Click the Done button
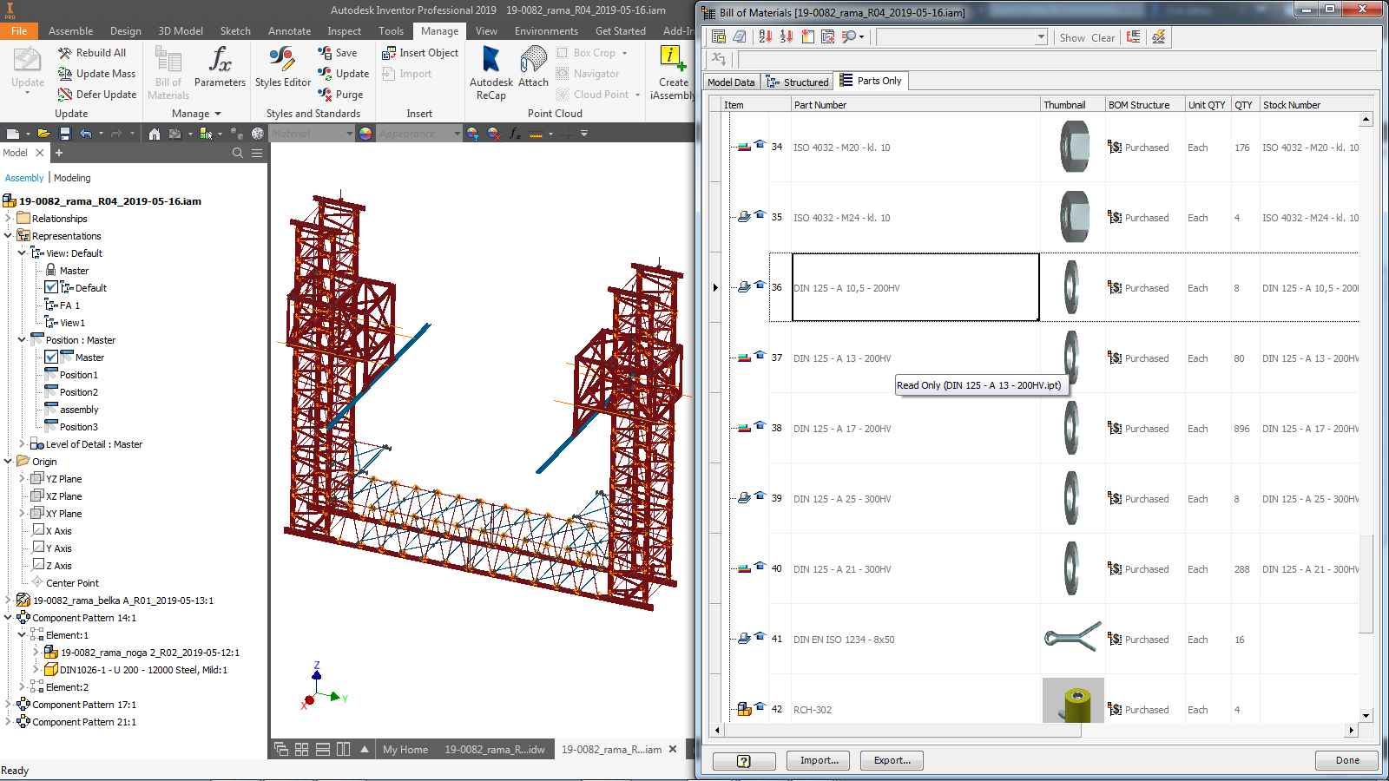Image resolution: width=1389 pixels, height=781 pixels. coord(1347,760)
